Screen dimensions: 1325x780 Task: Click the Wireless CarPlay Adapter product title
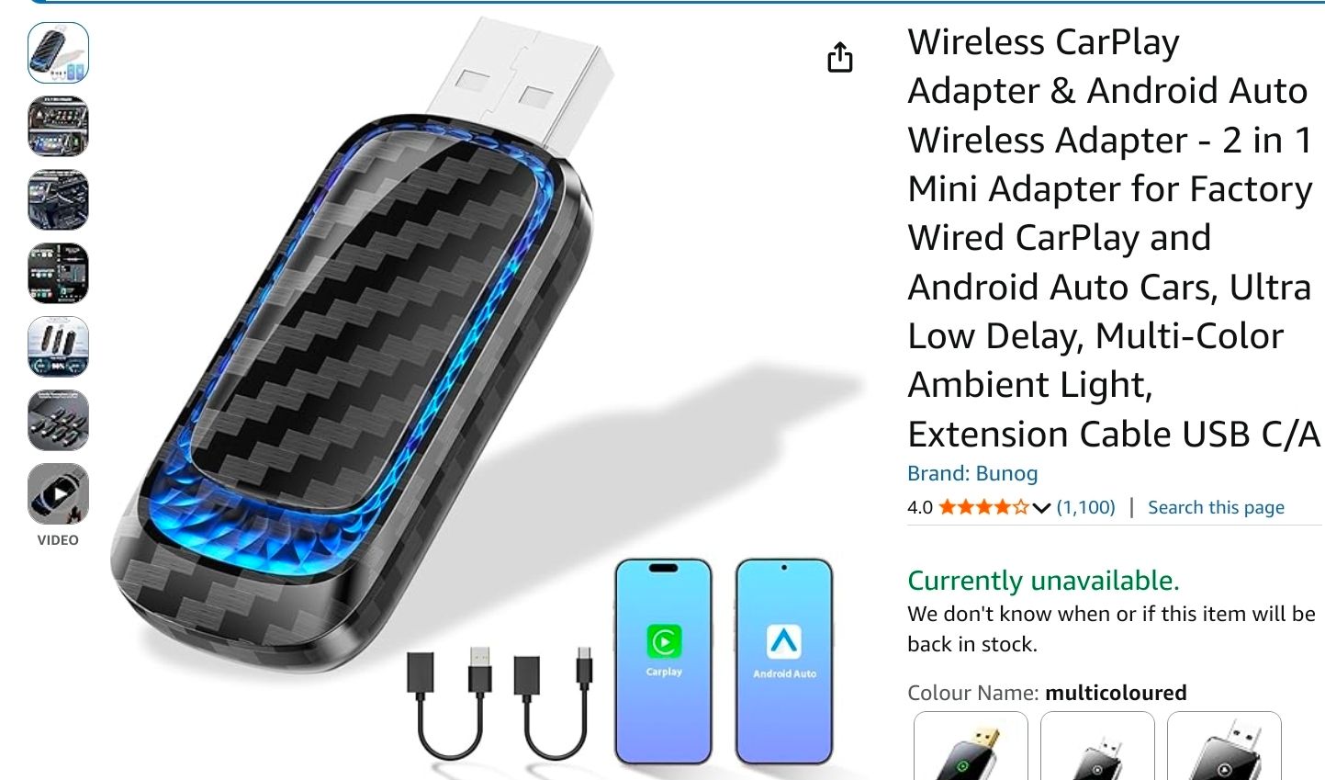[x=1113, y=237]
